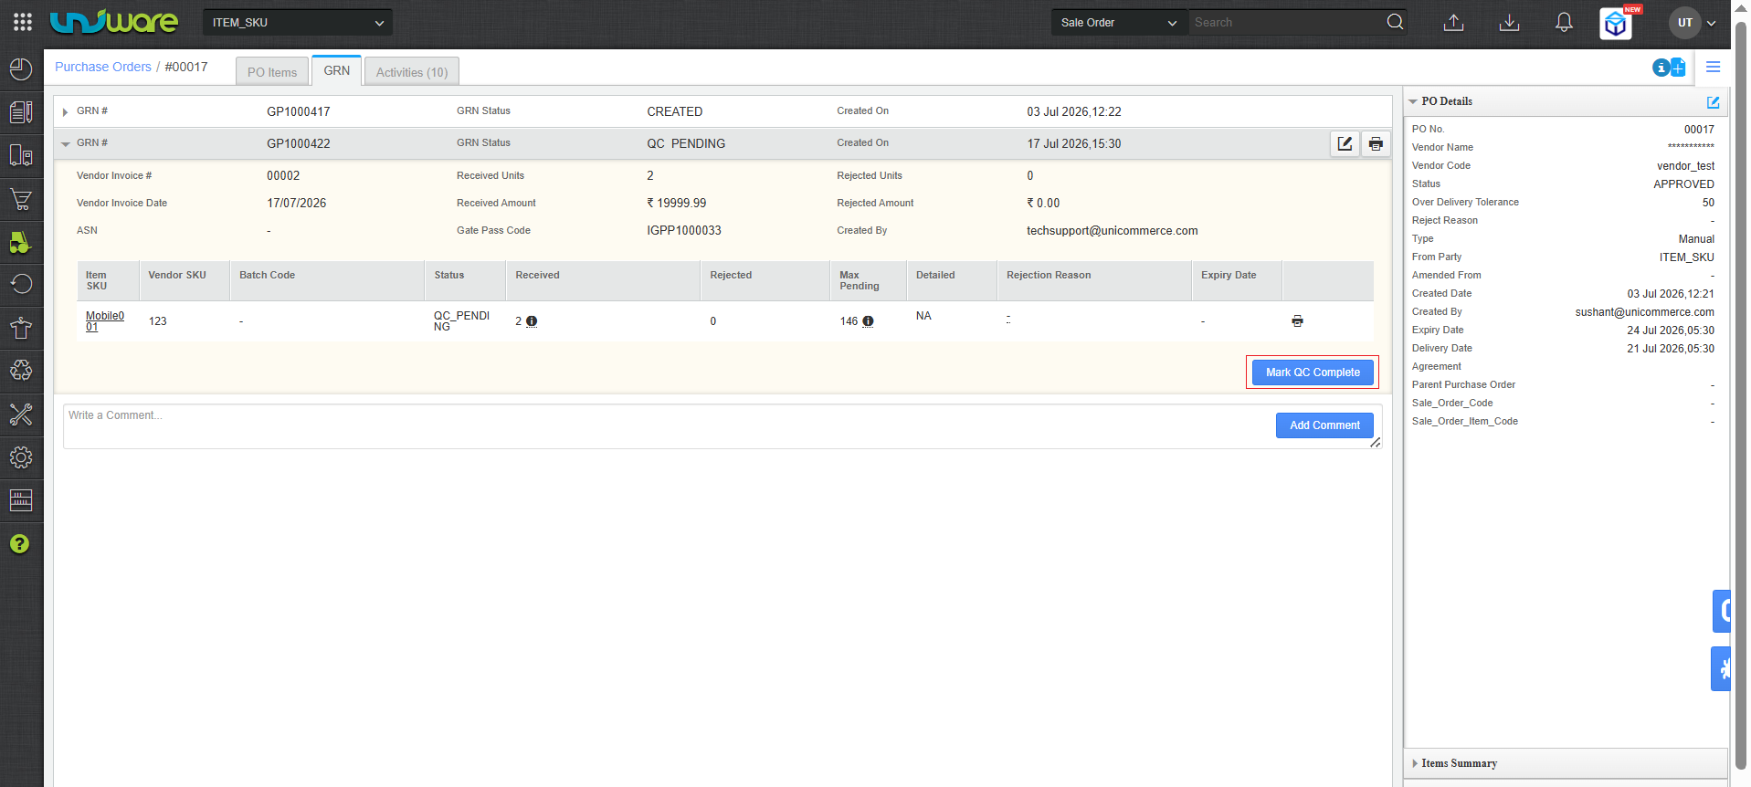Viewport: 1751px width, 787px height.
Task: Focus the header Search field
Action: click(1286, 23)
